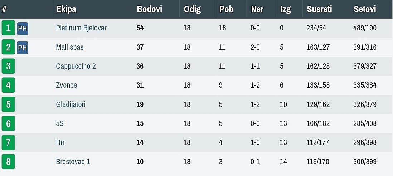Open the Mali spas team page

click(70, 47)
